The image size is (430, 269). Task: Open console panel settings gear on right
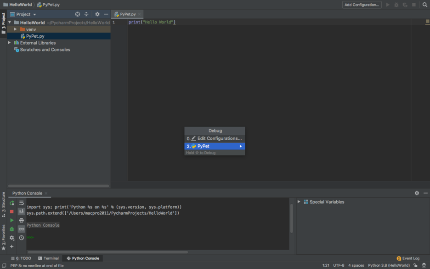[417, 193]
